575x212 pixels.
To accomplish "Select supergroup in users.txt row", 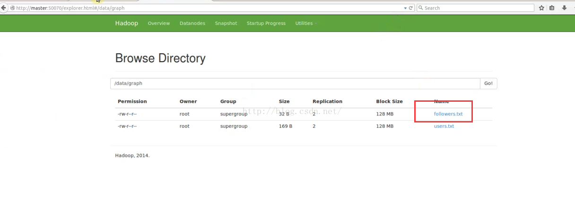I will (234, 126).
